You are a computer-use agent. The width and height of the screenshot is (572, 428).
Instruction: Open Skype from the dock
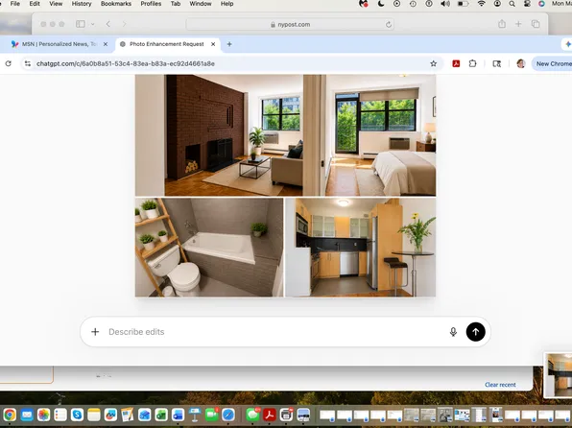77,415
